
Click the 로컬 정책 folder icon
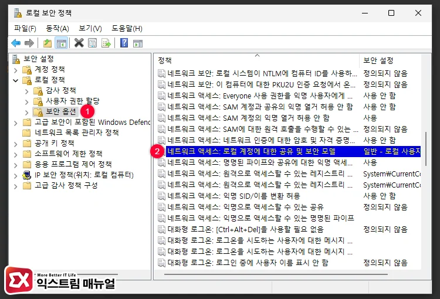tap(27, 80)
